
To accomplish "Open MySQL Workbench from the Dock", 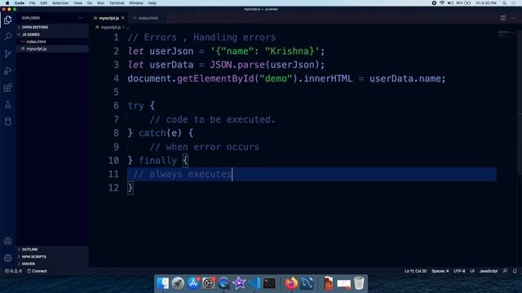I will 307,283.
